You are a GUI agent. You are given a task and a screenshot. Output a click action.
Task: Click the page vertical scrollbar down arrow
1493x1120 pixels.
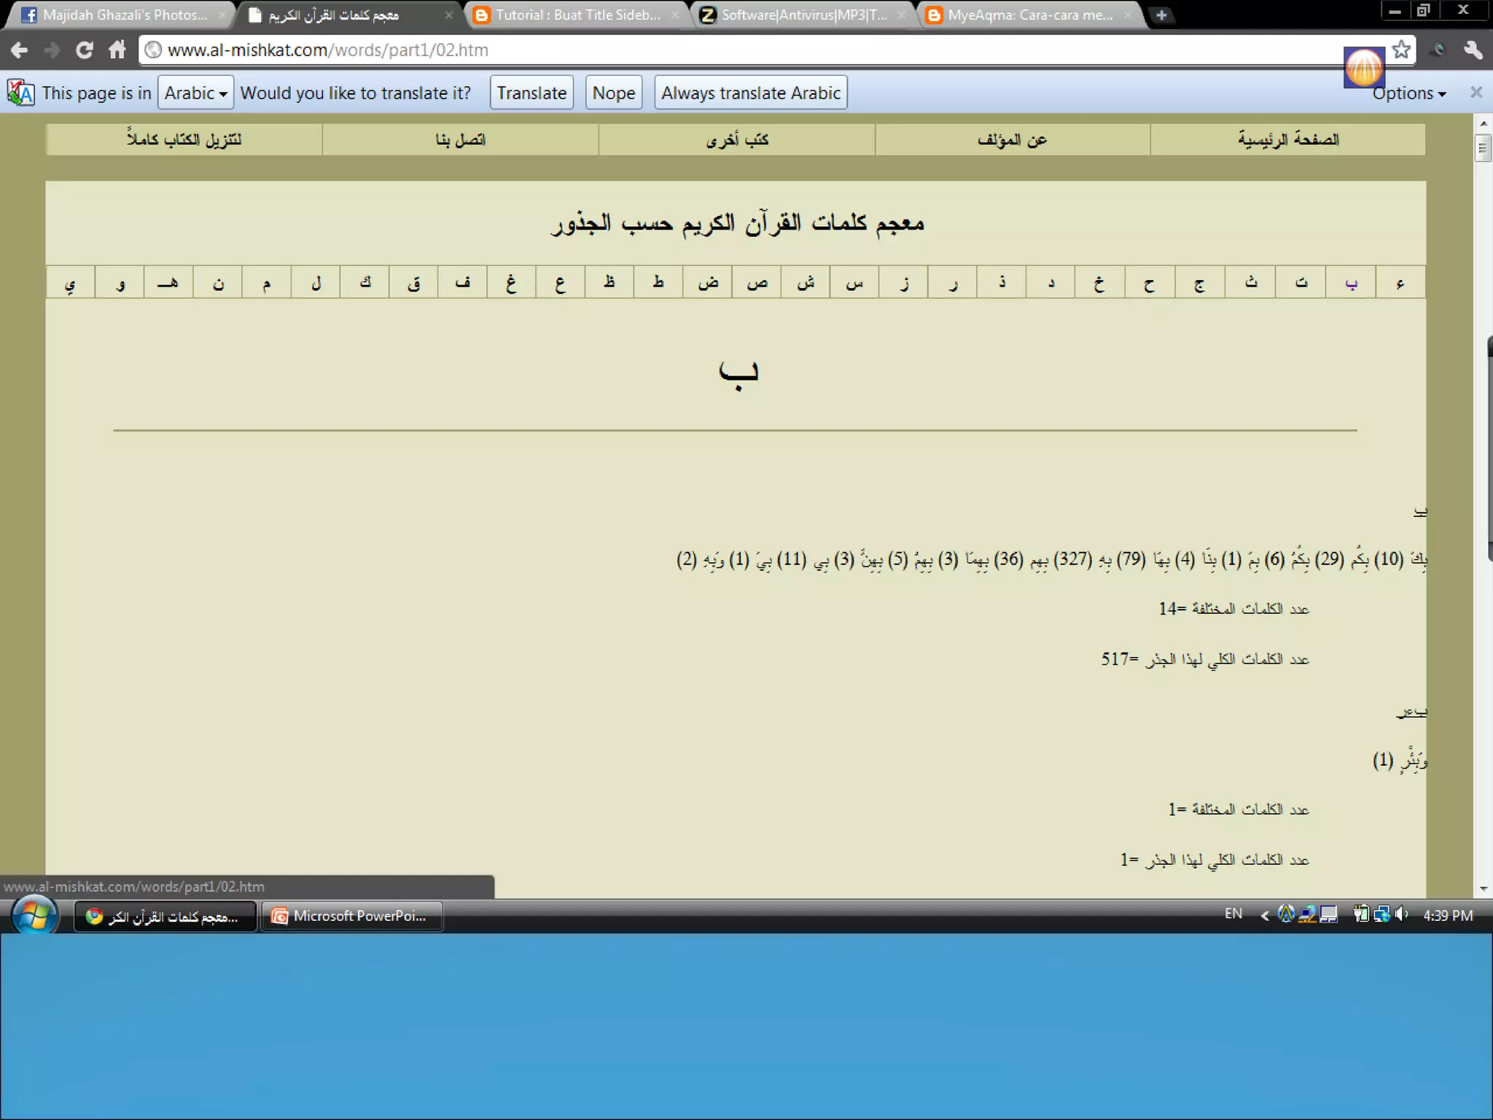pyautogui.click(x=1484, y=890)
